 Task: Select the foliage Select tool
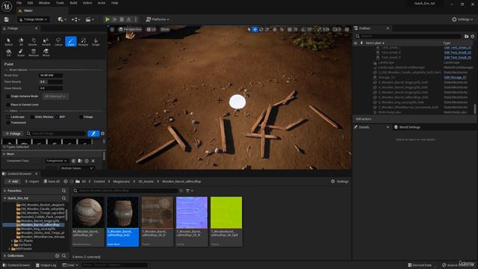pos(8,42)
